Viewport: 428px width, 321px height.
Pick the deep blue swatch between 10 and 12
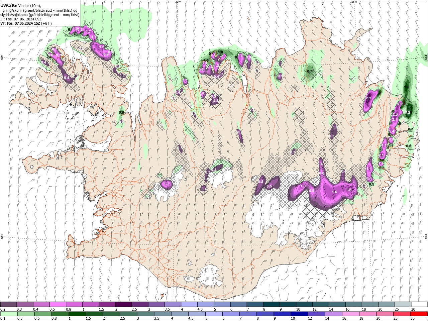[x=299, y=314]
